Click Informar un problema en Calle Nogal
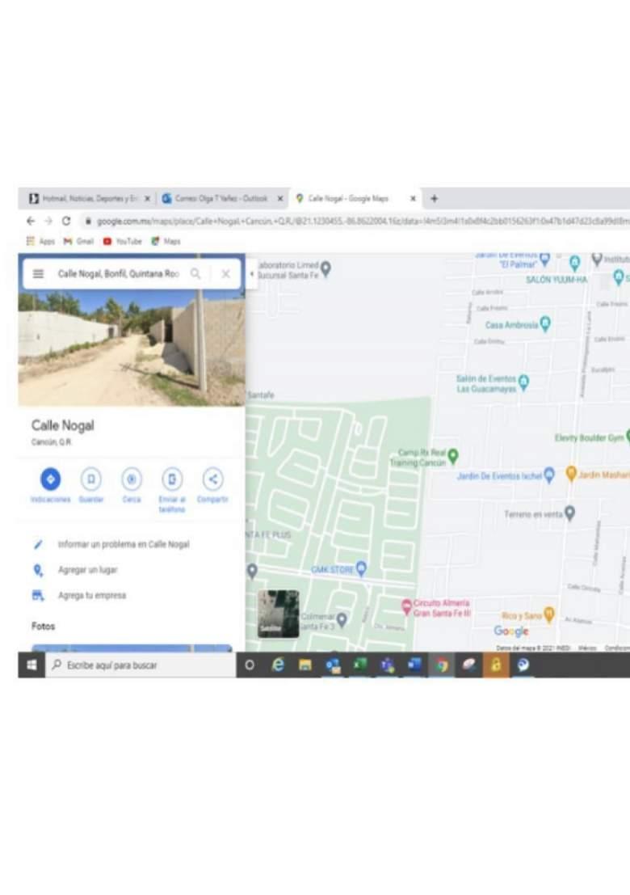Image resolution: width=630 pixels, height=895 pixels. point(123,545)
